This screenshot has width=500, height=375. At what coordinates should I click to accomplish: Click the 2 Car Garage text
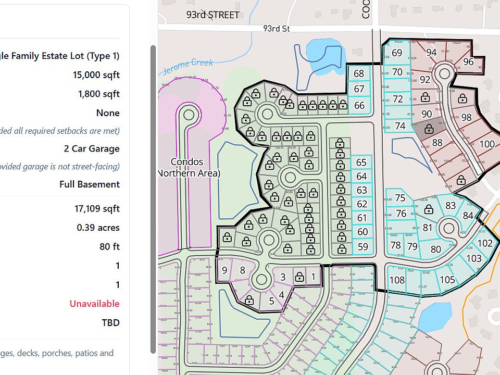pos(92,148)
